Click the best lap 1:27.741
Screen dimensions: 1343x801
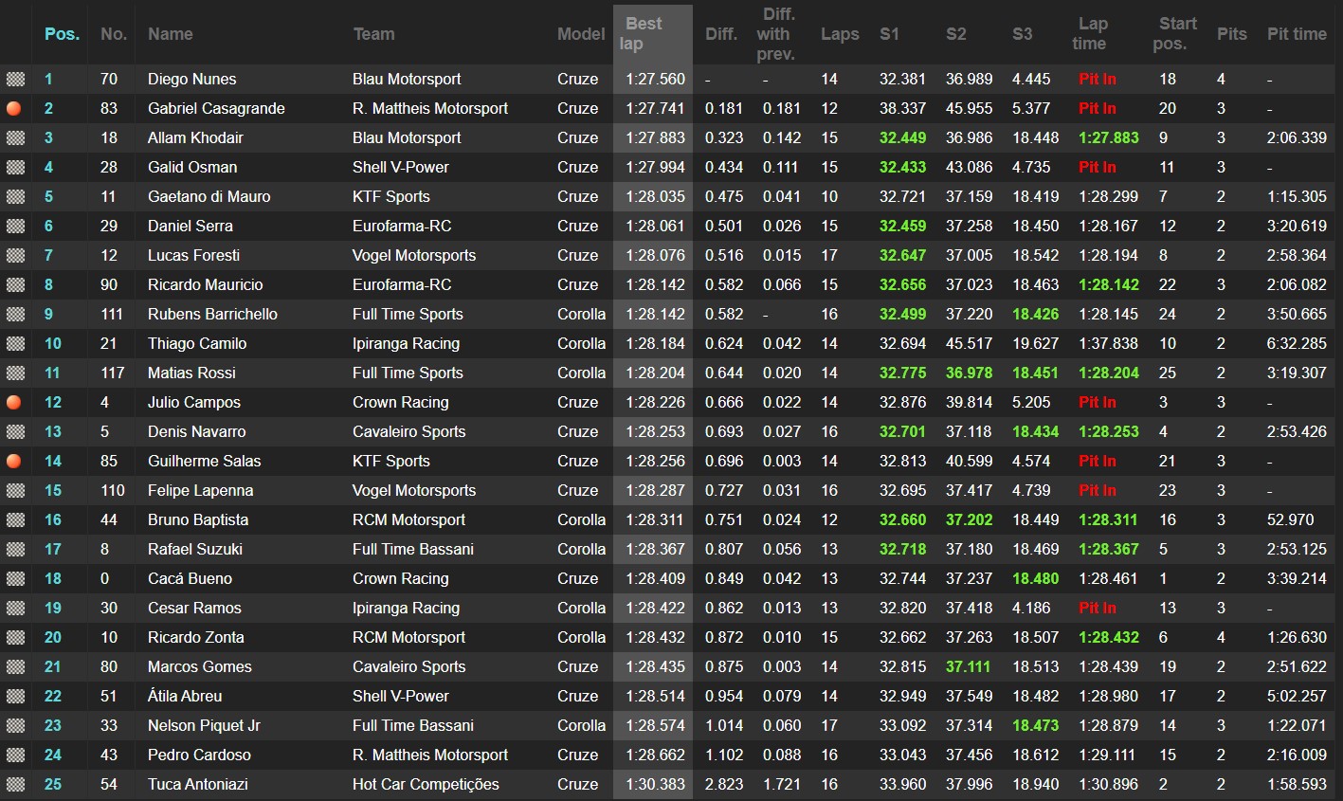click(655, 108)
